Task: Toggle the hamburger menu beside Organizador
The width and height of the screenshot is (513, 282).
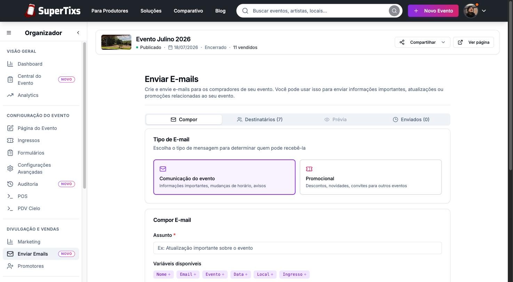Action: pos(9,33)
